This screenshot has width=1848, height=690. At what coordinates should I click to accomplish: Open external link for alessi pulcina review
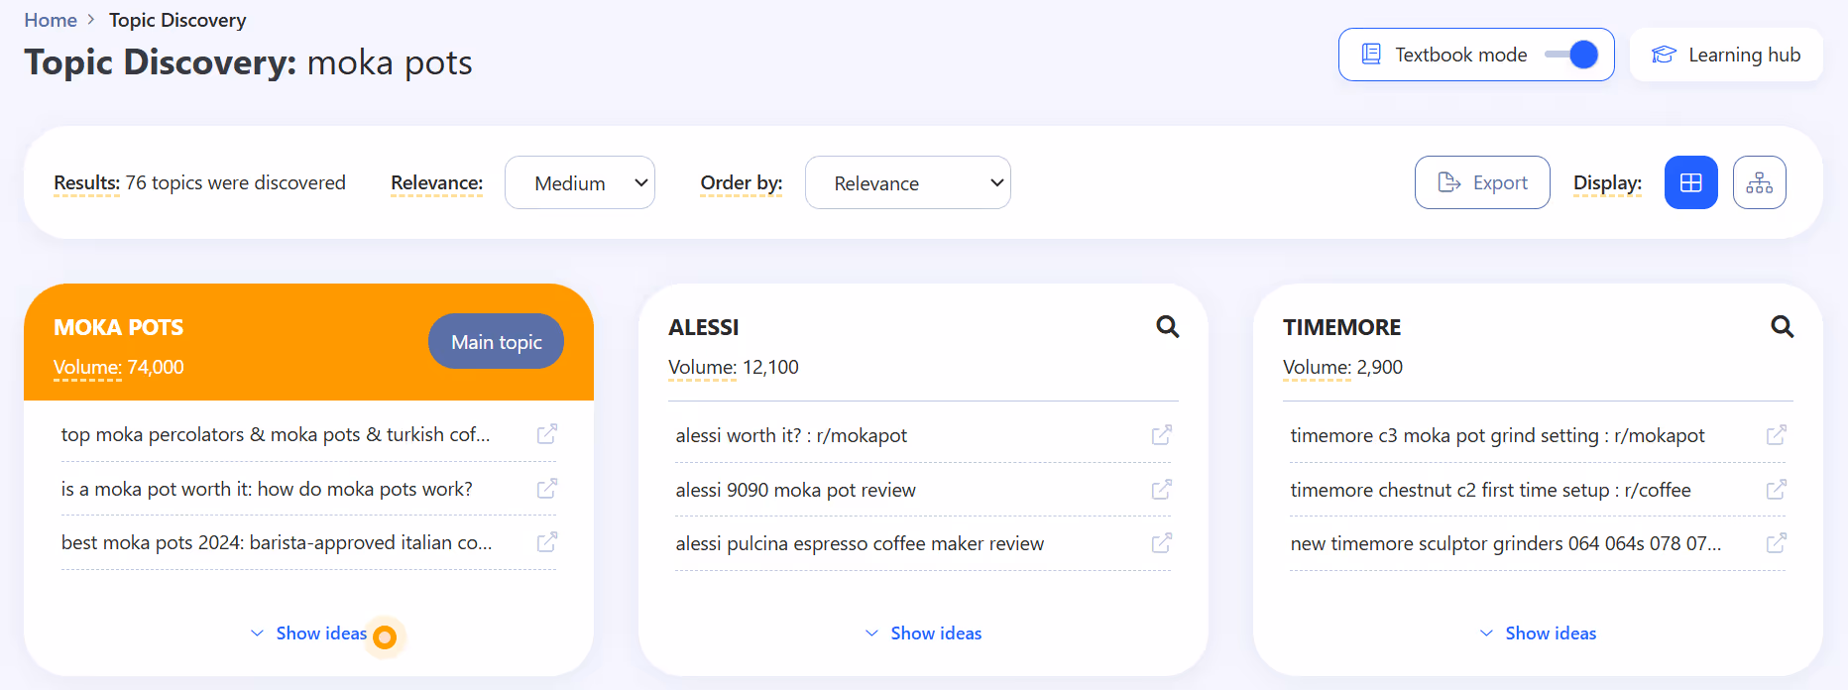pos(1162,543)
